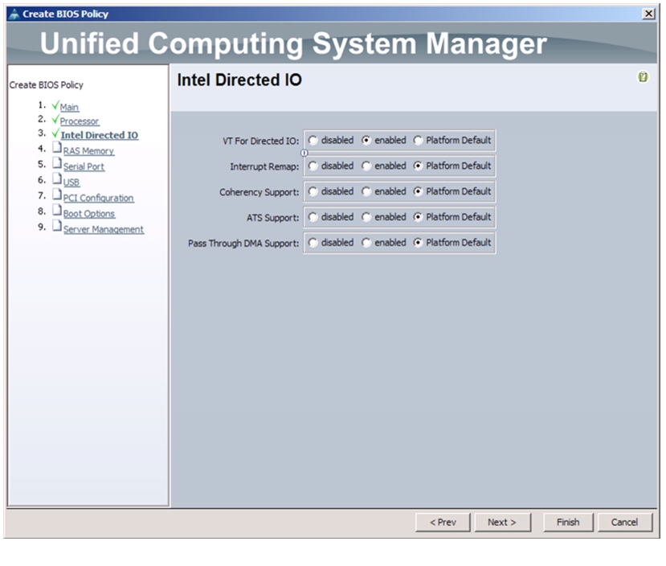
Task: Disable Pass Through DMA Support
Action: coord(313,243)
